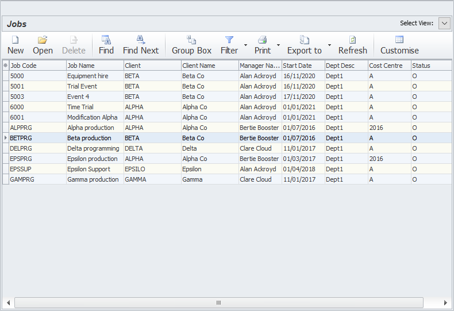This screenshot has width=454, height=311.
Task: Click the Dept Desc column header
Action: pyautogui.click(x=347, y=66)
